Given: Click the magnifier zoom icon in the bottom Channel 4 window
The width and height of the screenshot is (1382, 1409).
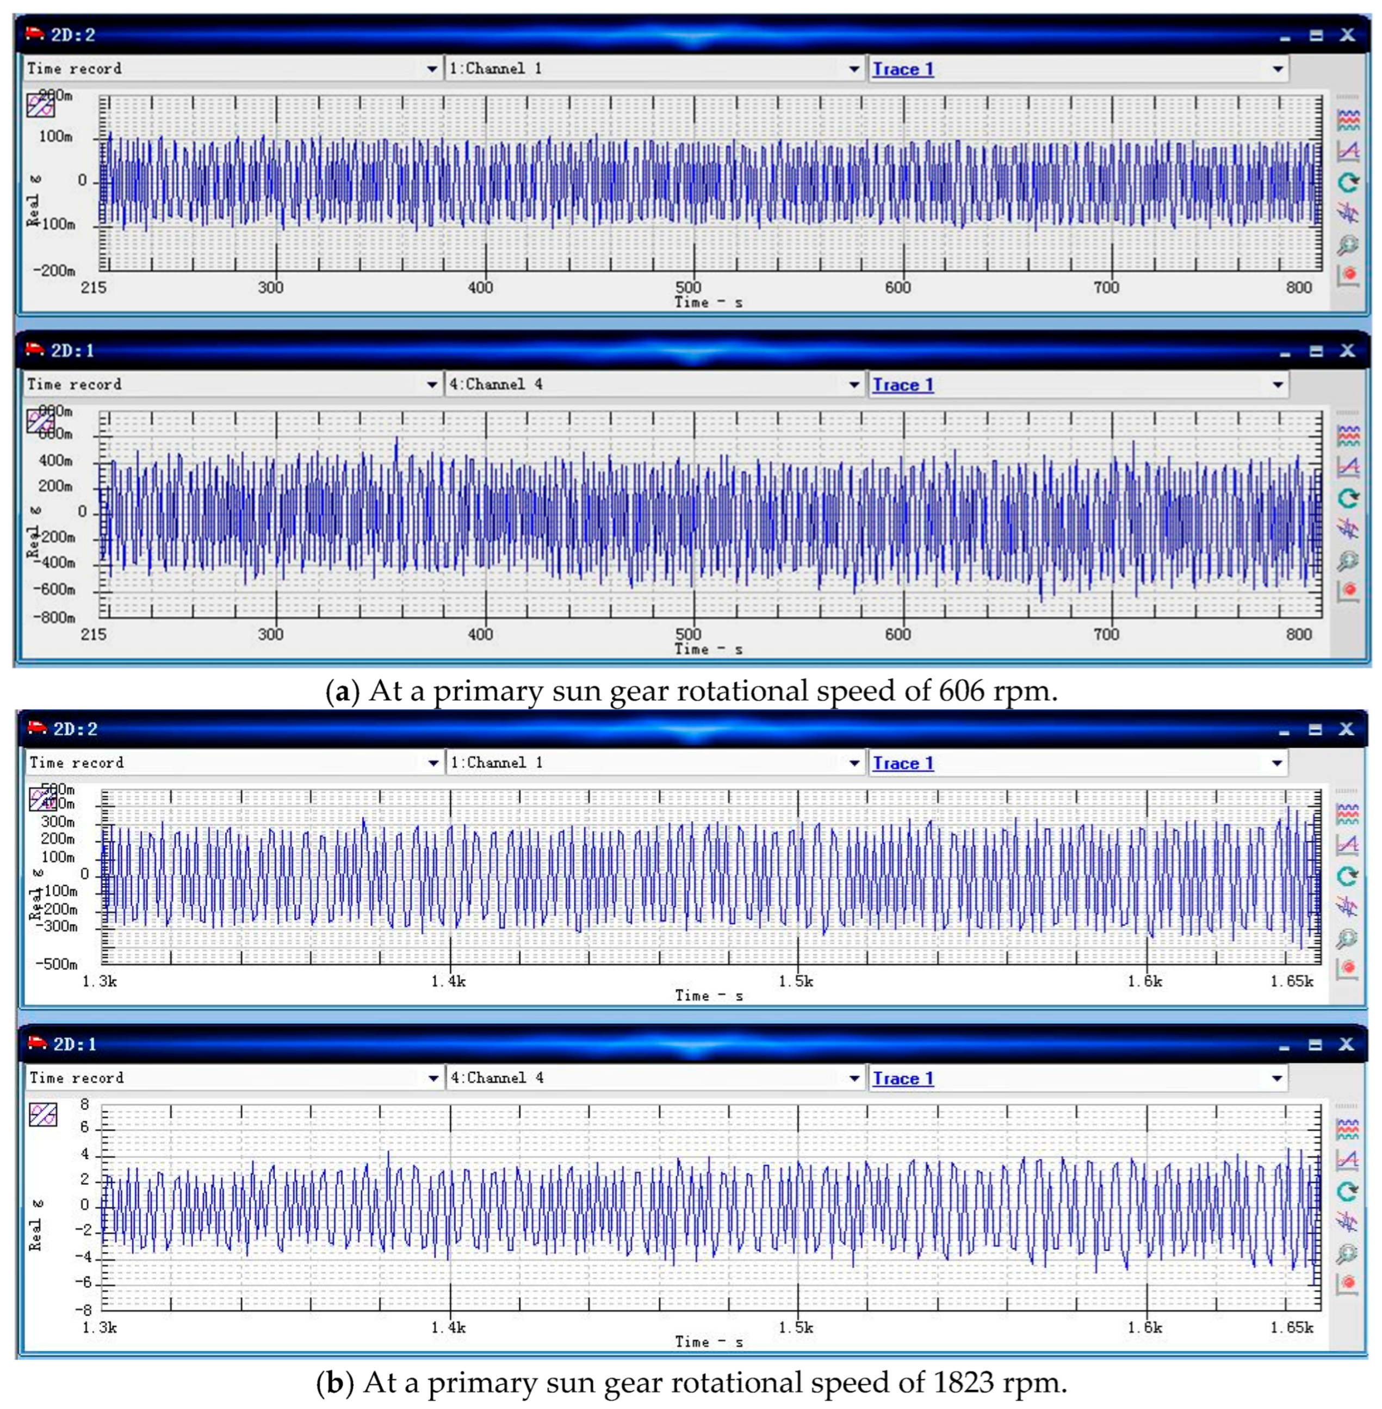Looking at the screenshot, I should [1347, 1253].
